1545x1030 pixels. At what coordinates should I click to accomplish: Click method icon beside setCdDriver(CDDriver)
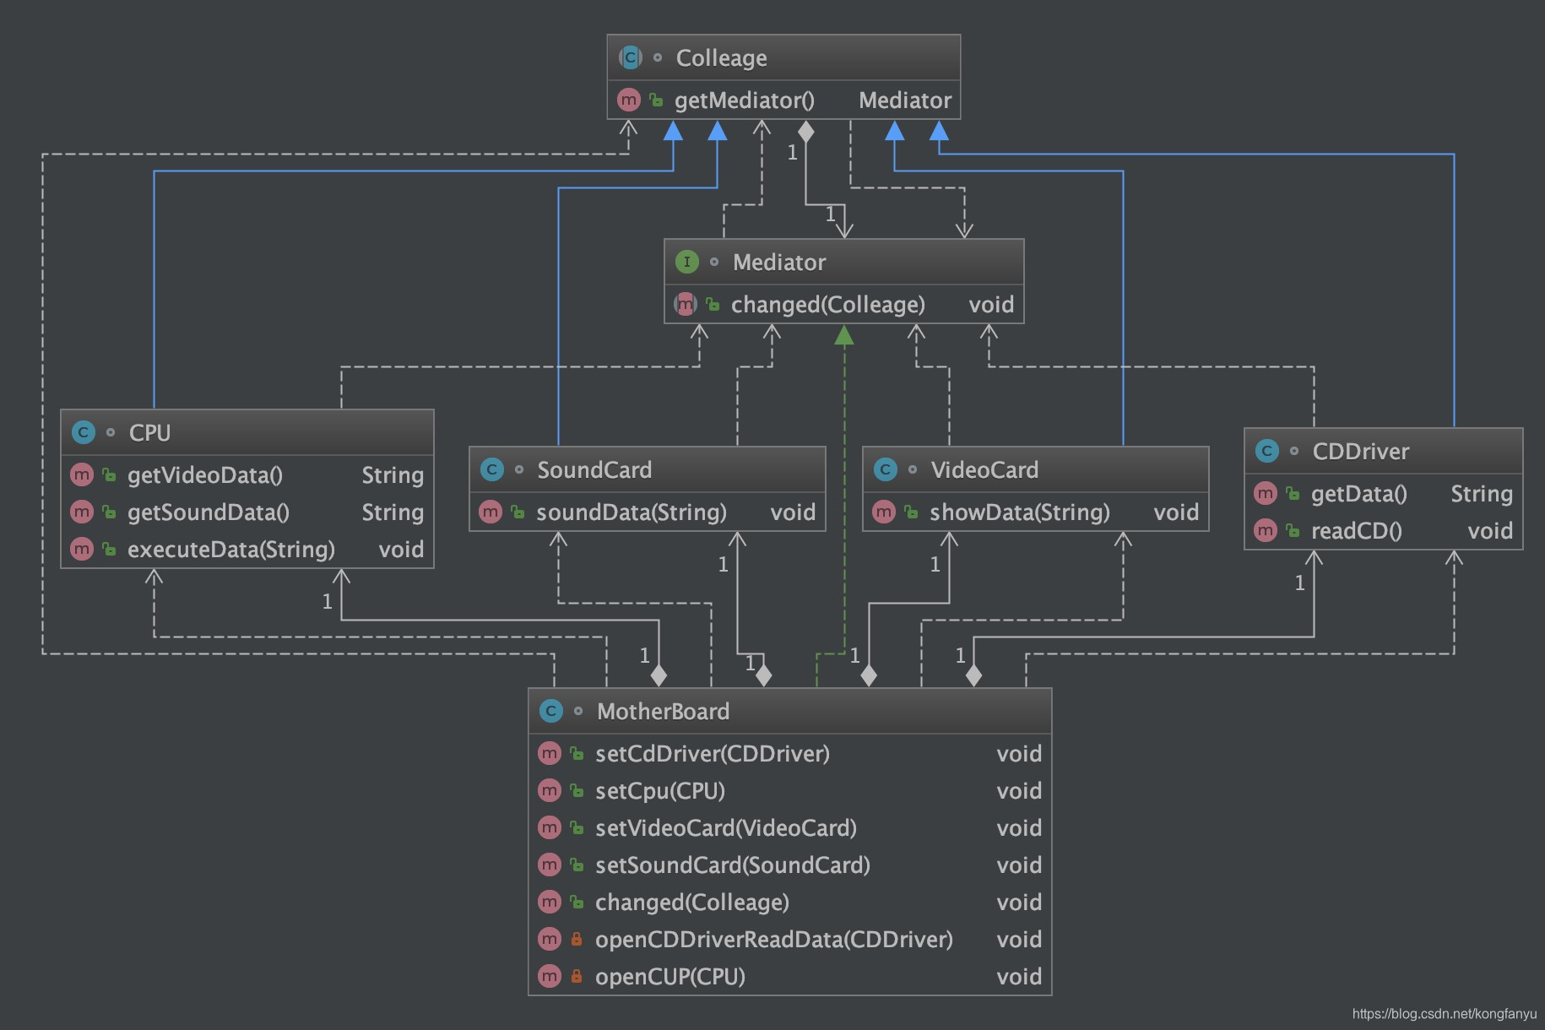tap(549, 753)
